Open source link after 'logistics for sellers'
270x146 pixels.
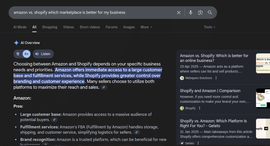pyautogui.click(x=137, y=132)
